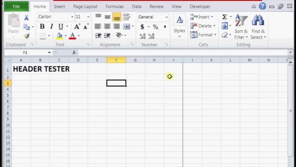Click the Insert Function fx icon
This screenshot has height=167, width=296.
point(74,52)
